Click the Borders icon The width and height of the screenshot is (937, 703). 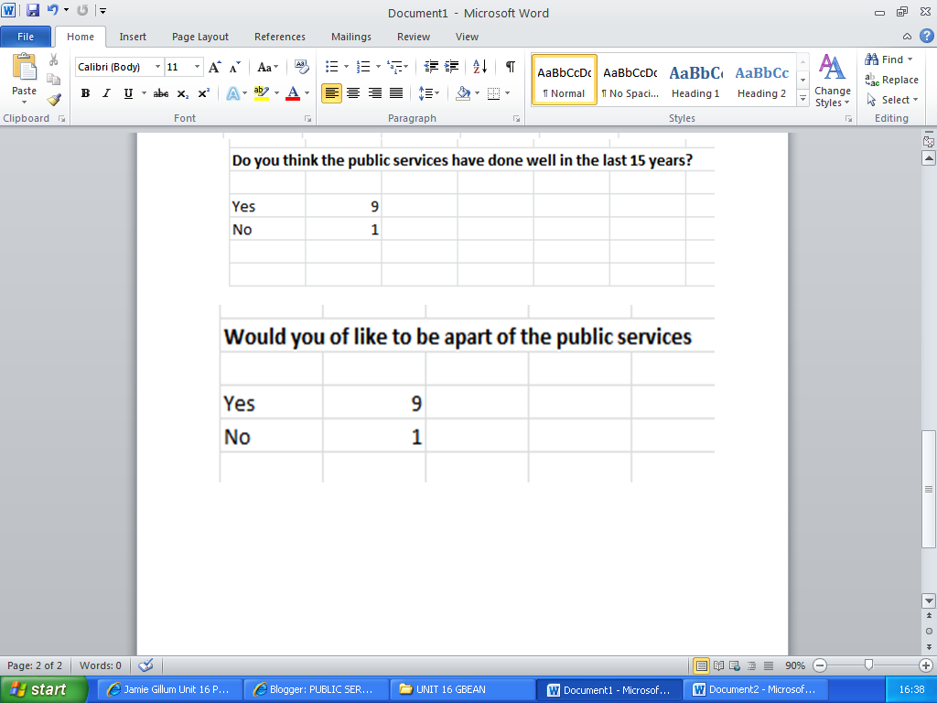493,93
